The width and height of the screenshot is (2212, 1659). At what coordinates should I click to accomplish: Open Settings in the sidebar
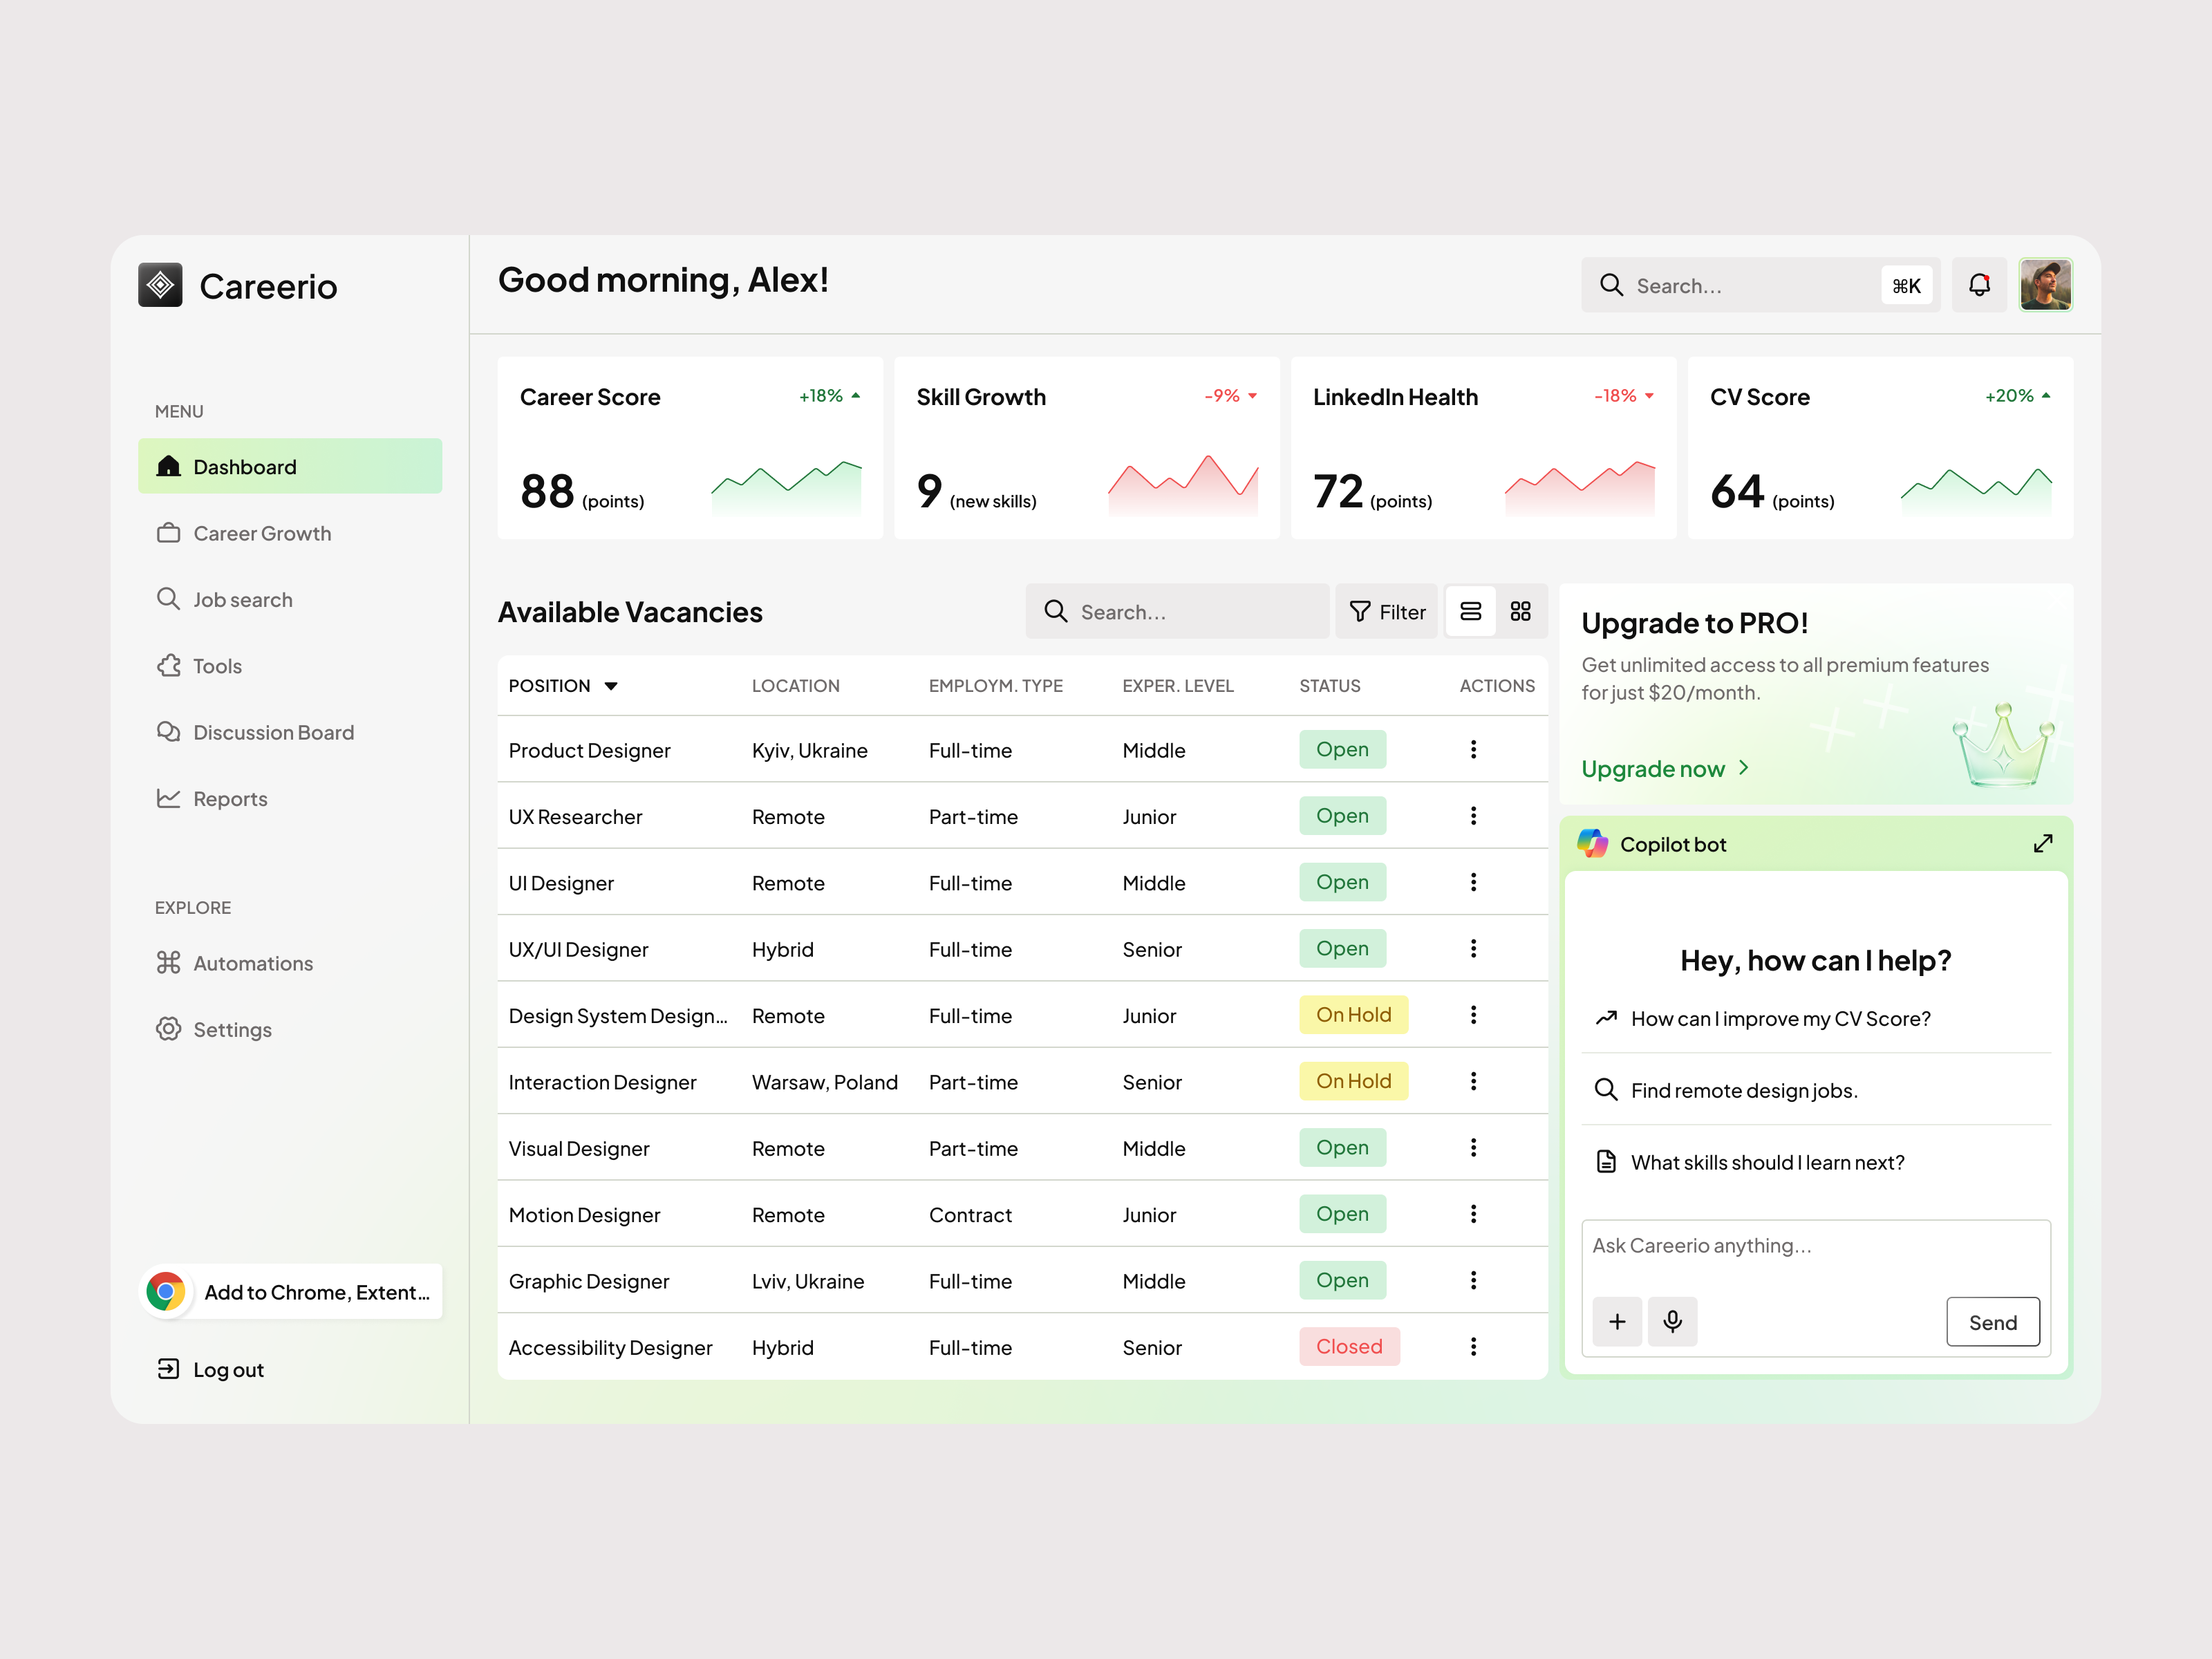tap(290, 1029)
